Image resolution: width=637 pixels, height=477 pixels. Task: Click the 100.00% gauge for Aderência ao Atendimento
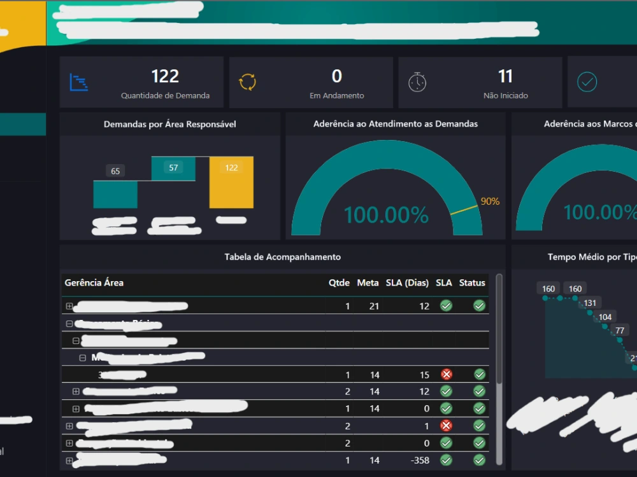coord(387,188)
